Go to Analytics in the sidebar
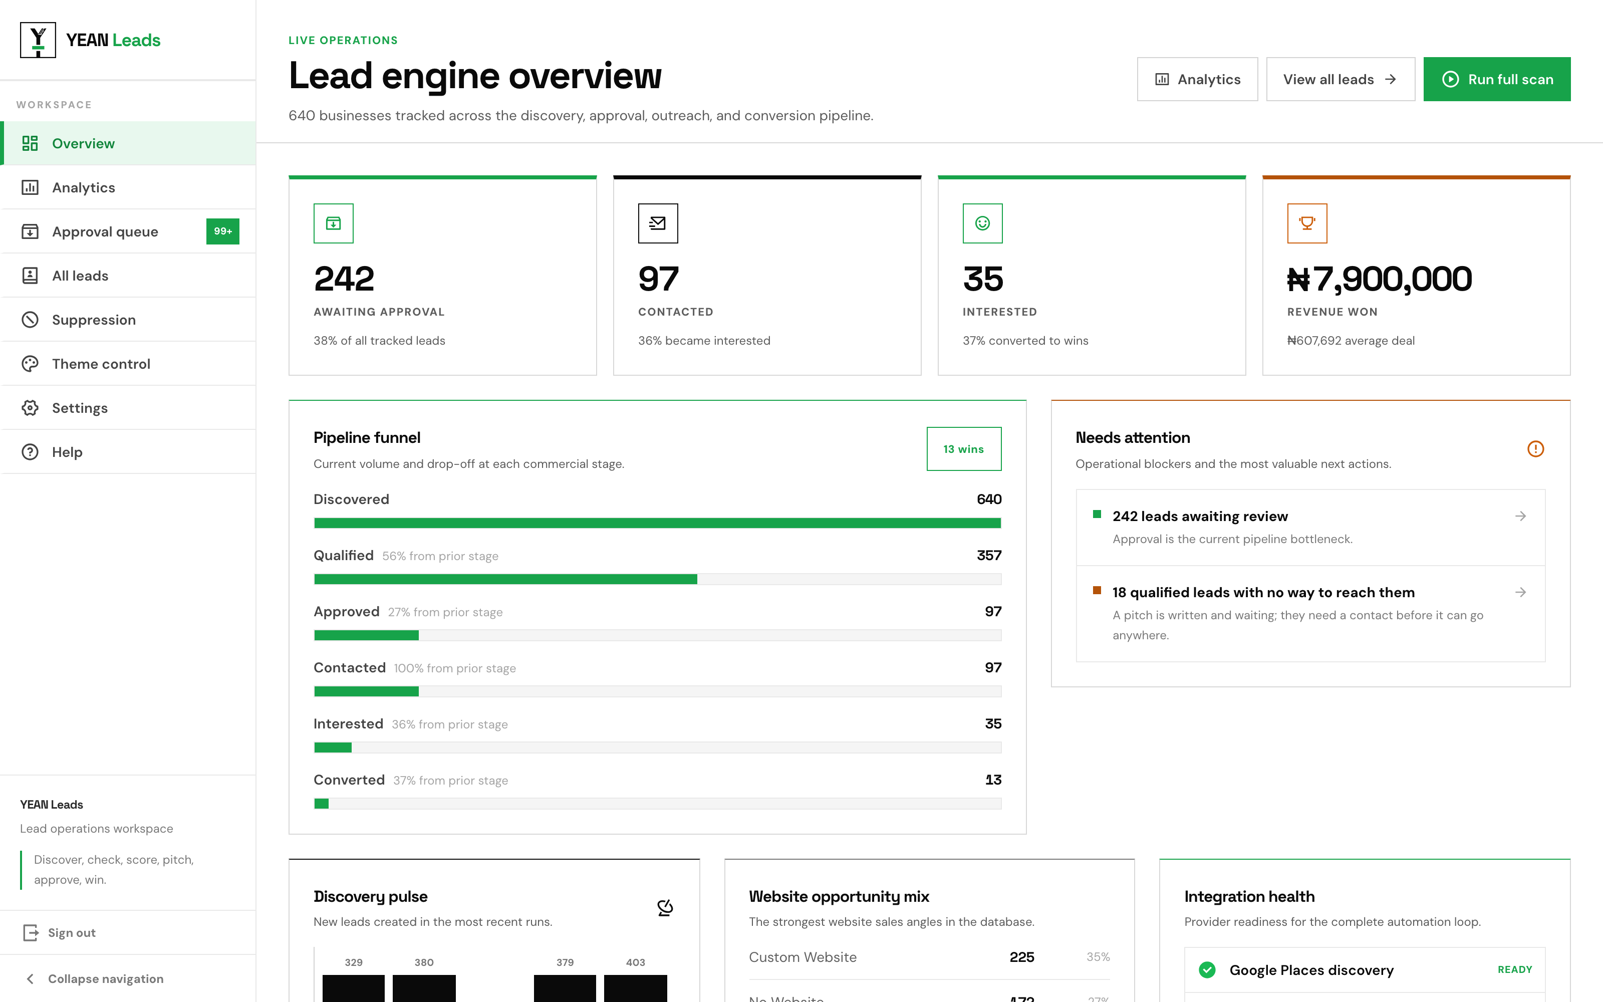 click(x=129, y=187)
